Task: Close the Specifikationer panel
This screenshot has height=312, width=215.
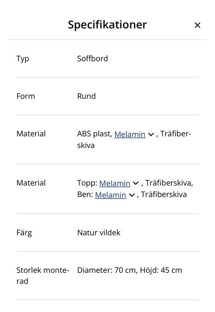Action: pos(197,25)
